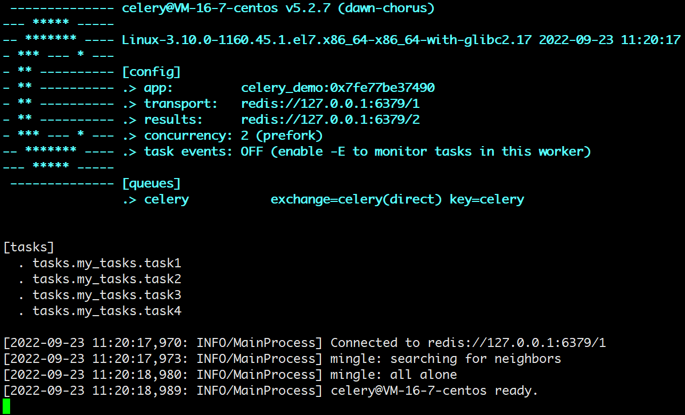Click exchange=celery(direct) text
Viewport: 685px width, 415px height.
point(357,199)
